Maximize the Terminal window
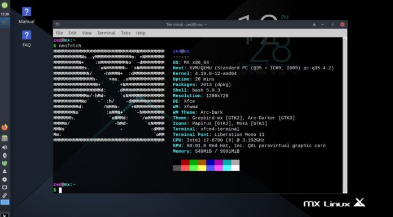 point(333,25)
